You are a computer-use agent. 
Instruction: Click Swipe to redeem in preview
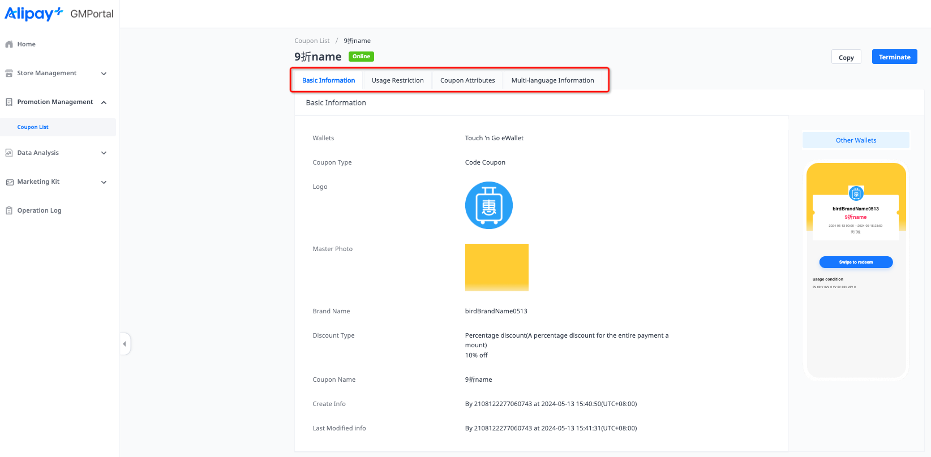tap(856, 262)
